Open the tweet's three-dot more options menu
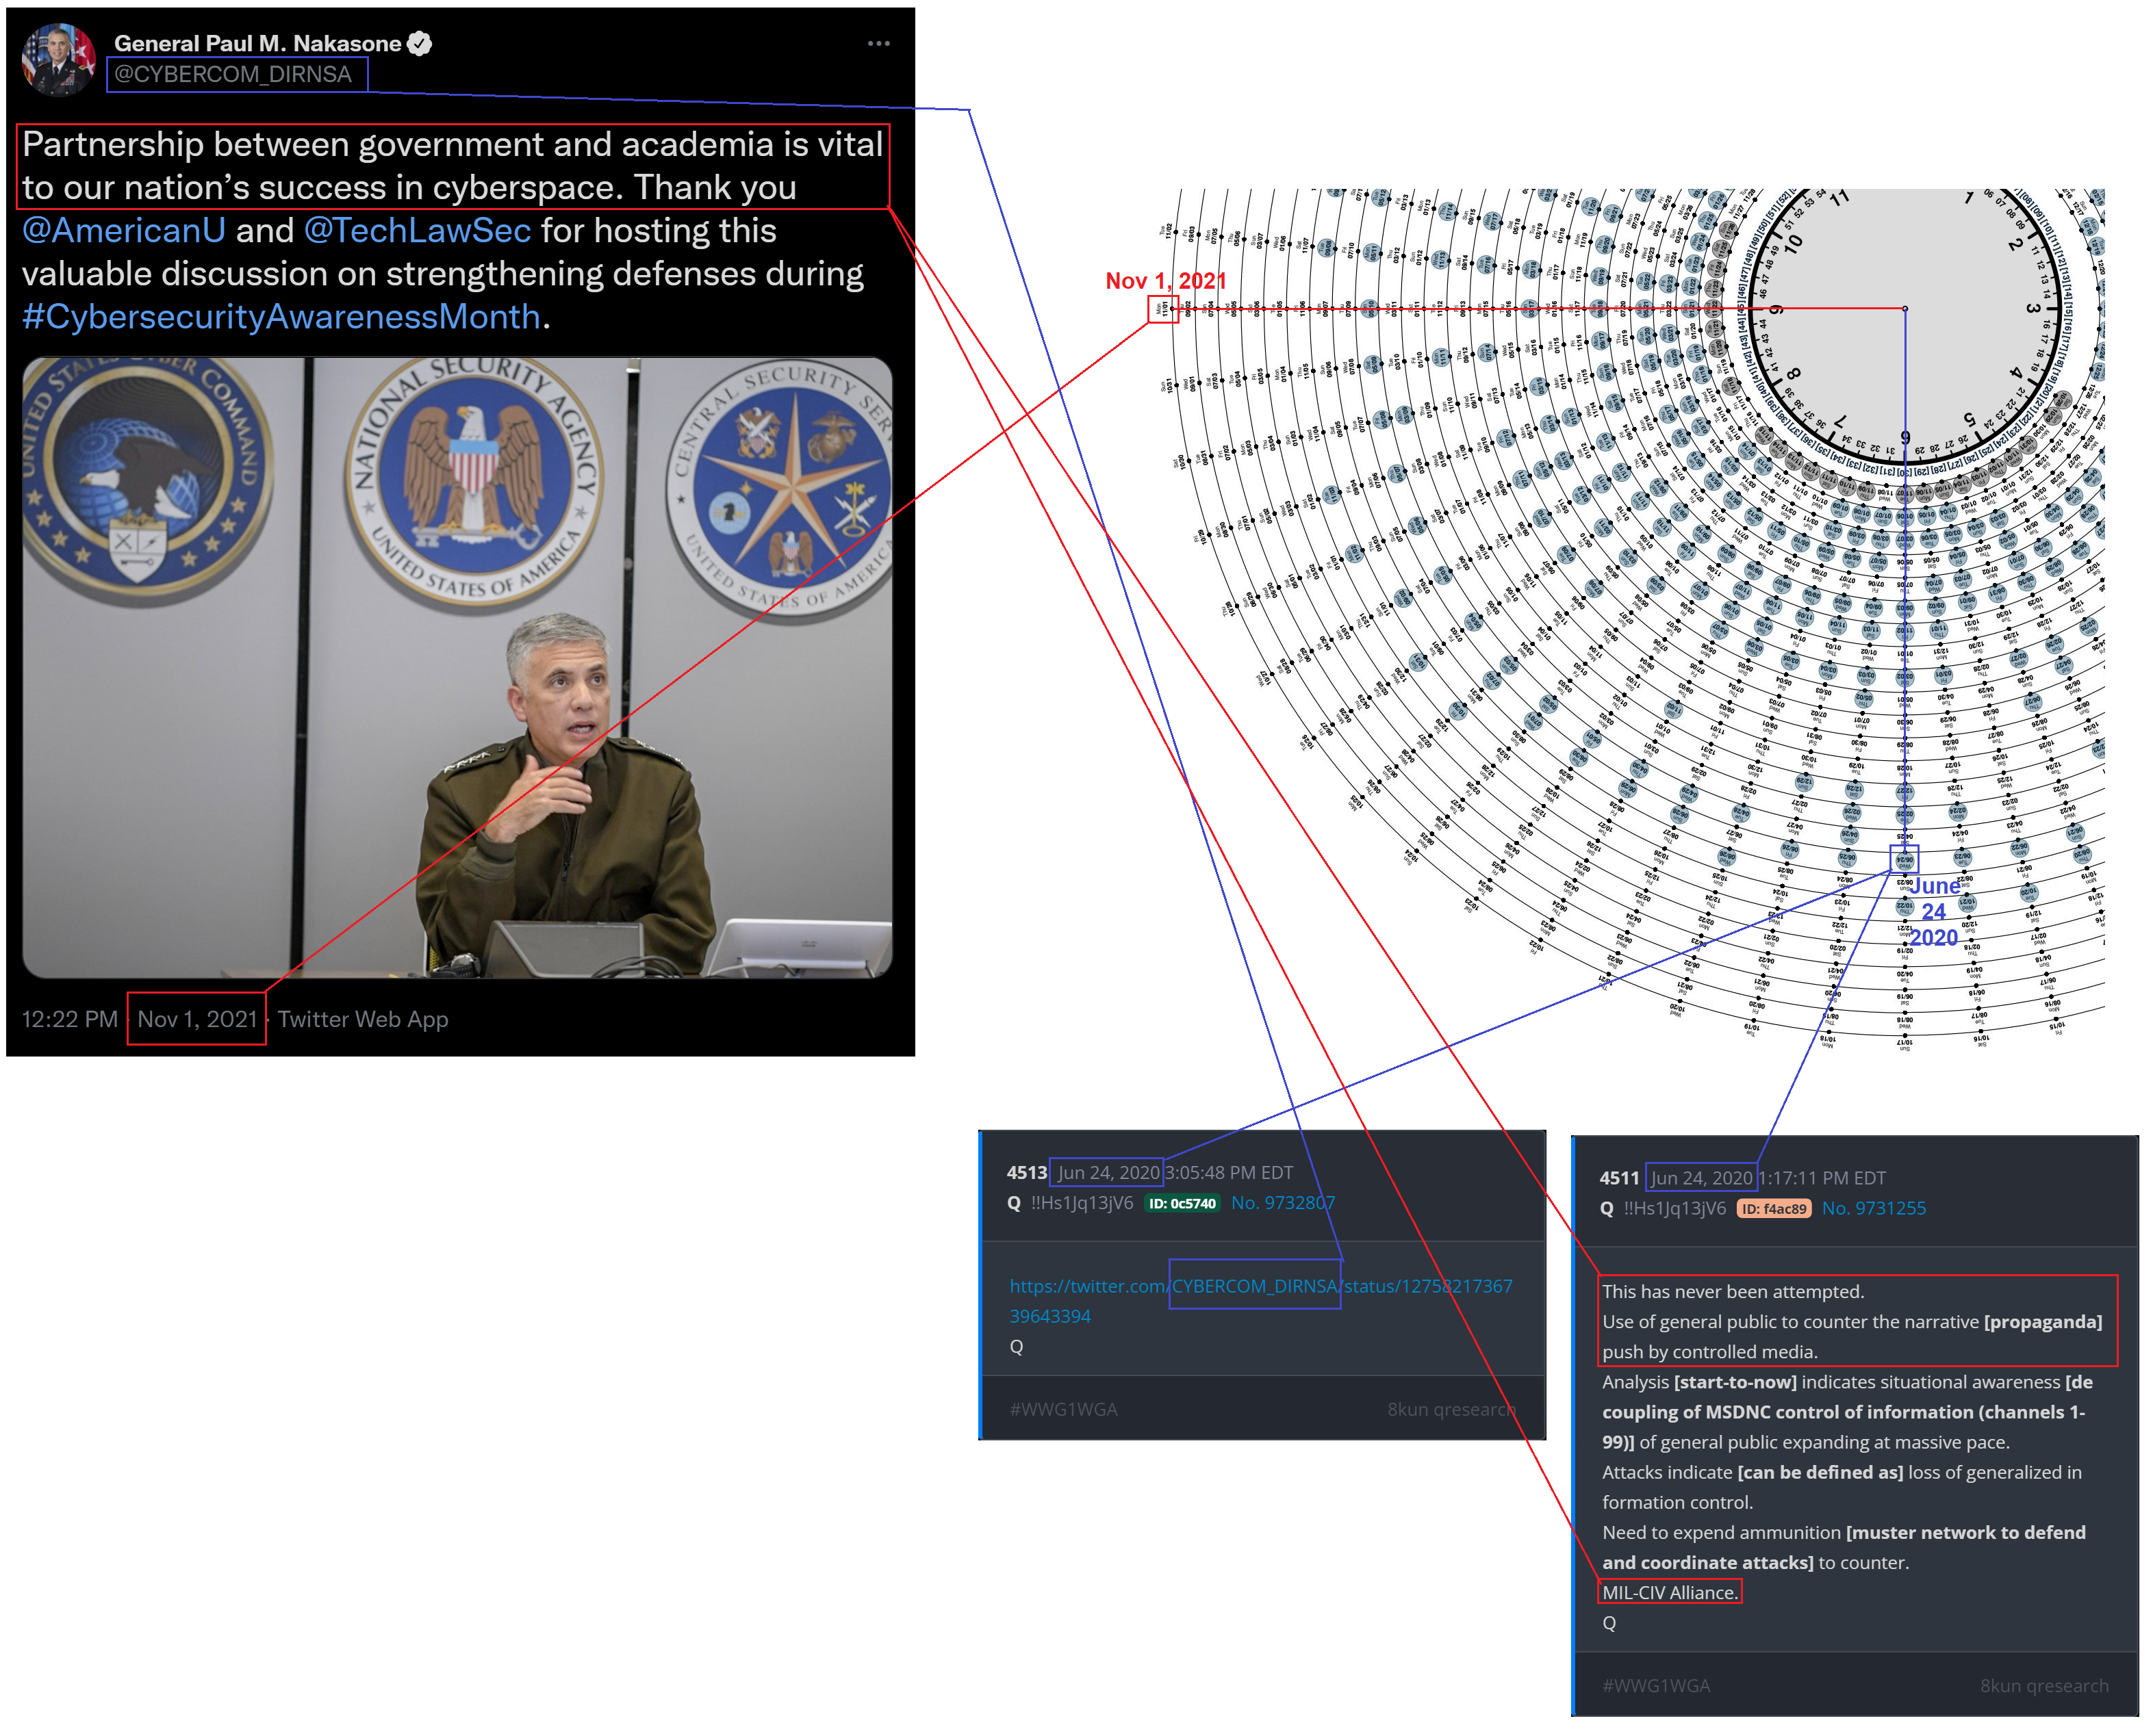The width and height of the screenshot is (2153, 1736). [878, 44]
